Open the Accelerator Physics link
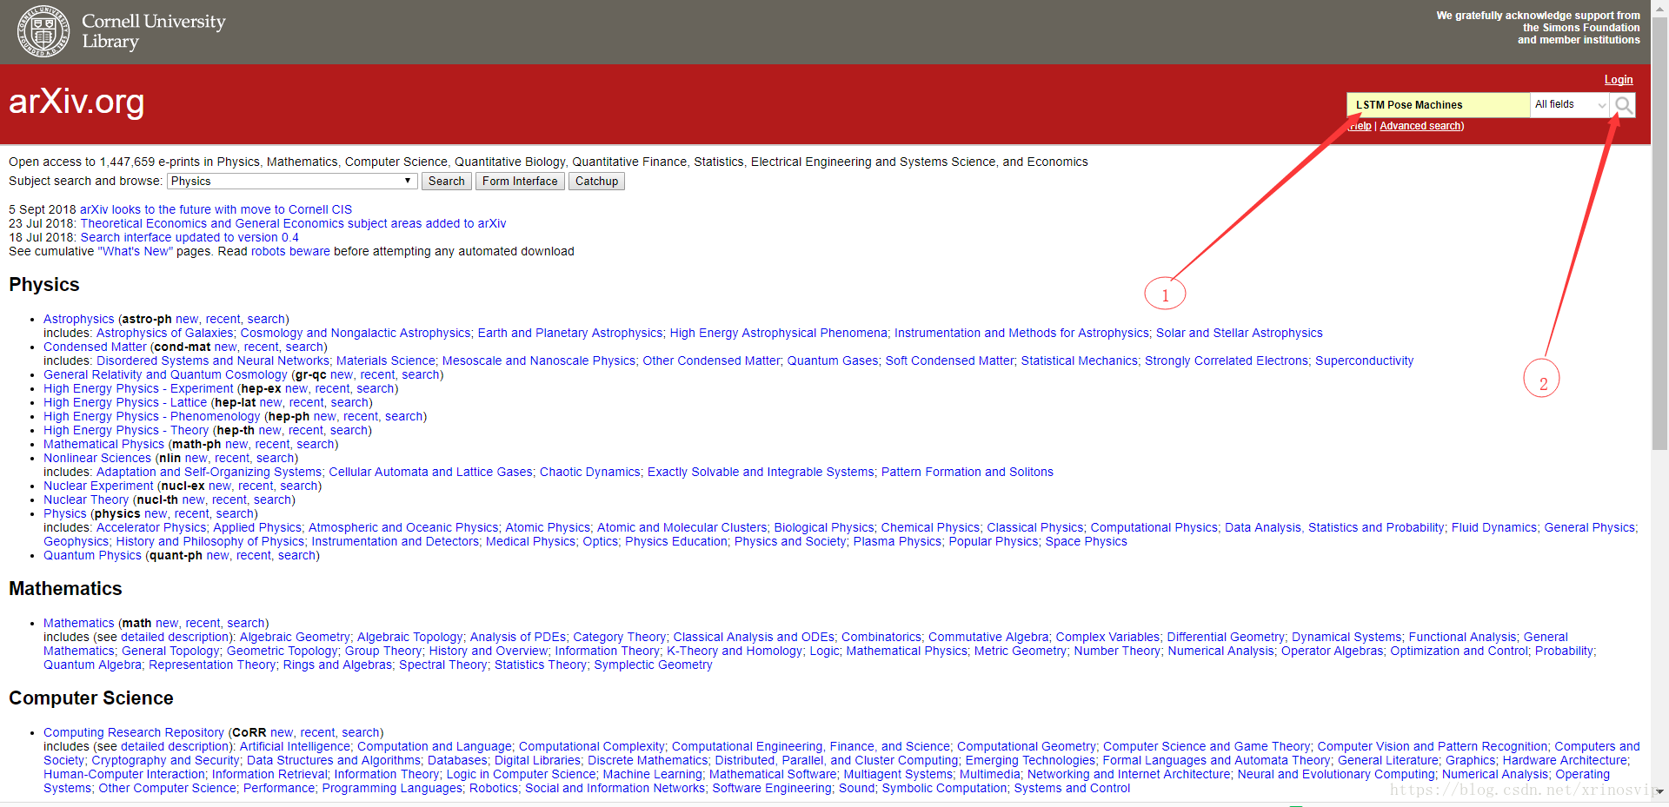The width and height of the screenshot is (1669, 807). (151, 527)
